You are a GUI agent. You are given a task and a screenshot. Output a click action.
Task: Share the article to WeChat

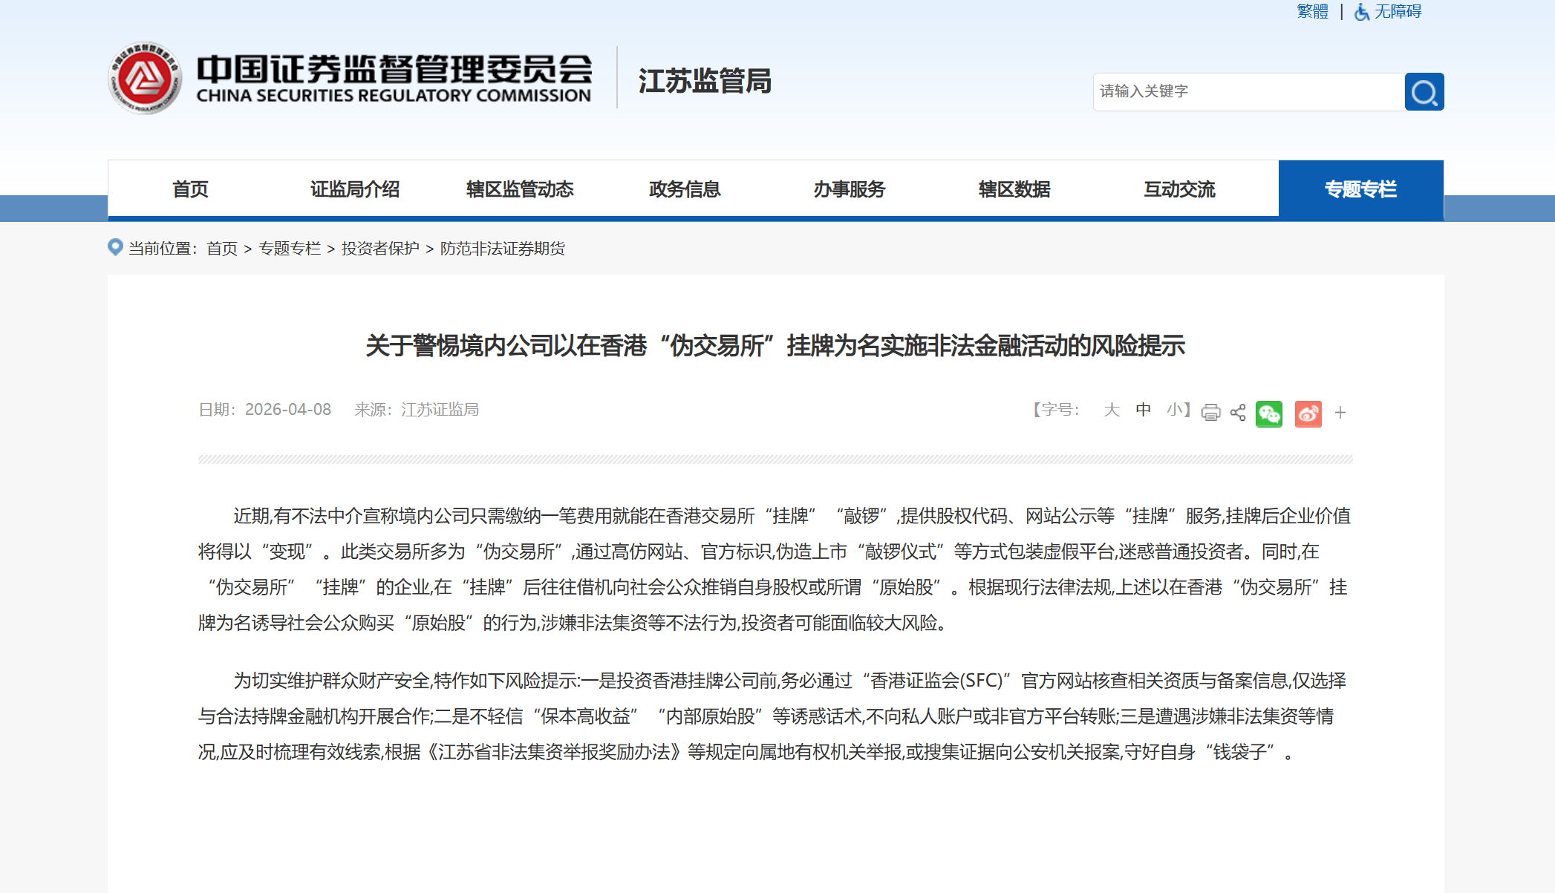click(x=1271, y=413)
